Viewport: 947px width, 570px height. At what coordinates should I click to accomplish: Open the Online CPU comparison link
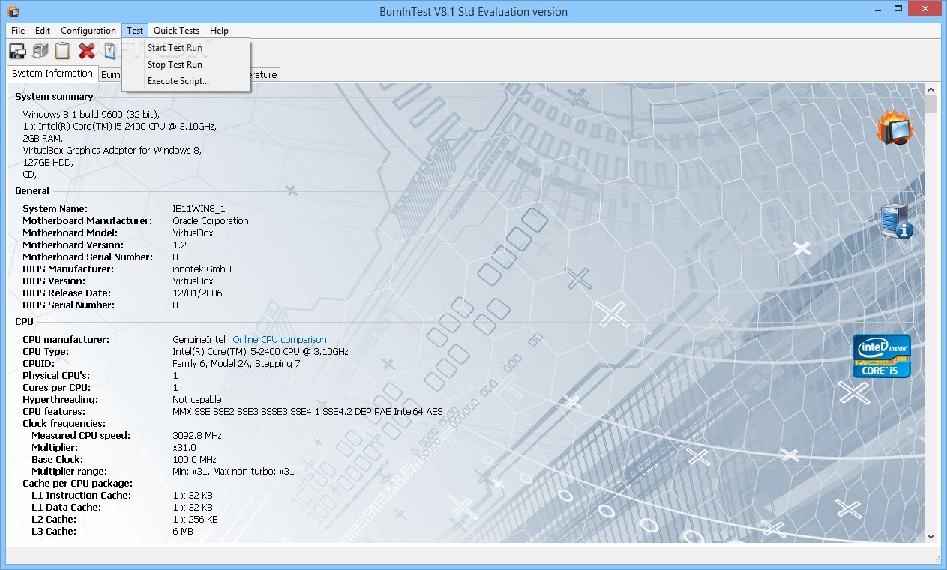280,340
